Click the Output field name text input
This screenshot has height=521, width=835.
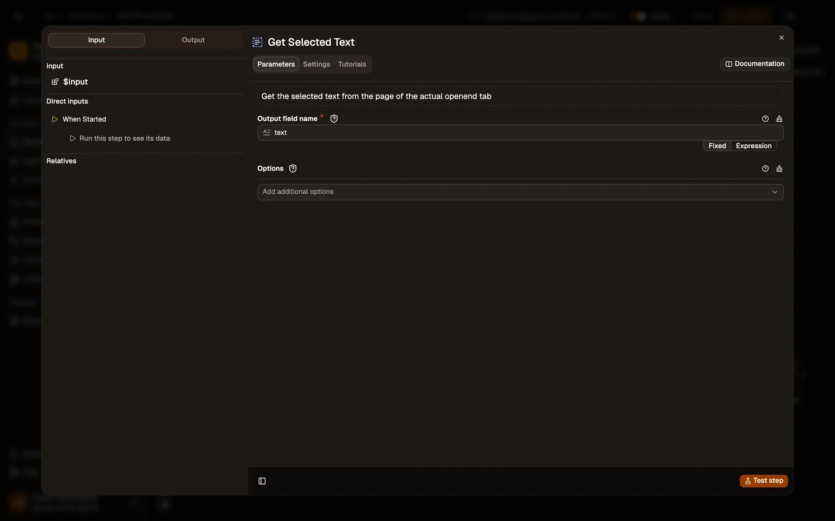[x=520, y=133]
